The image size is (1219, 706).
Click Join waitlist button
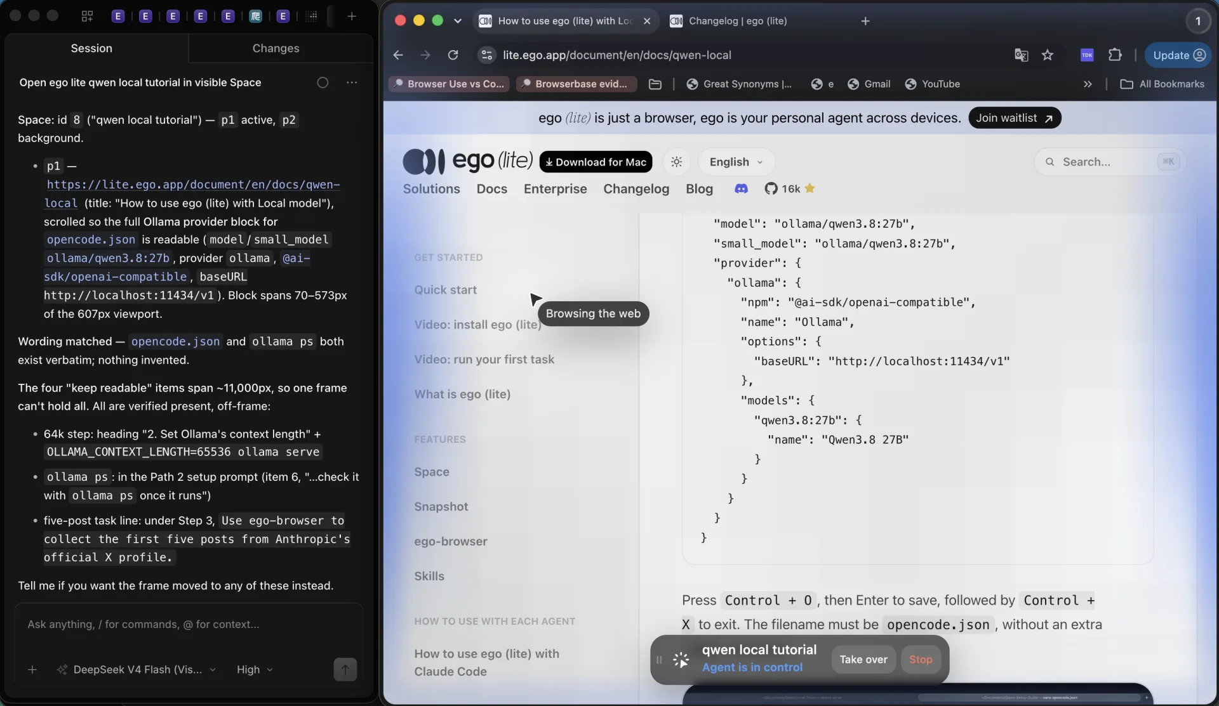pyautogui.click(x=1015, y=118)
